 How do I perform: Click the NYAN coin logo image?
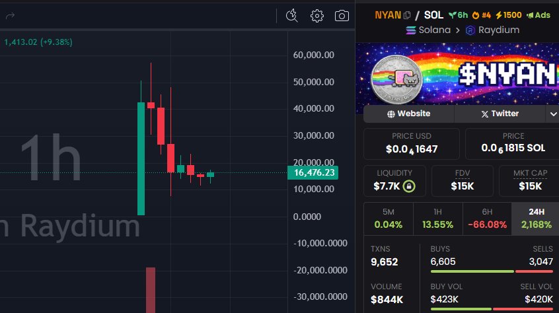(396, 79)
